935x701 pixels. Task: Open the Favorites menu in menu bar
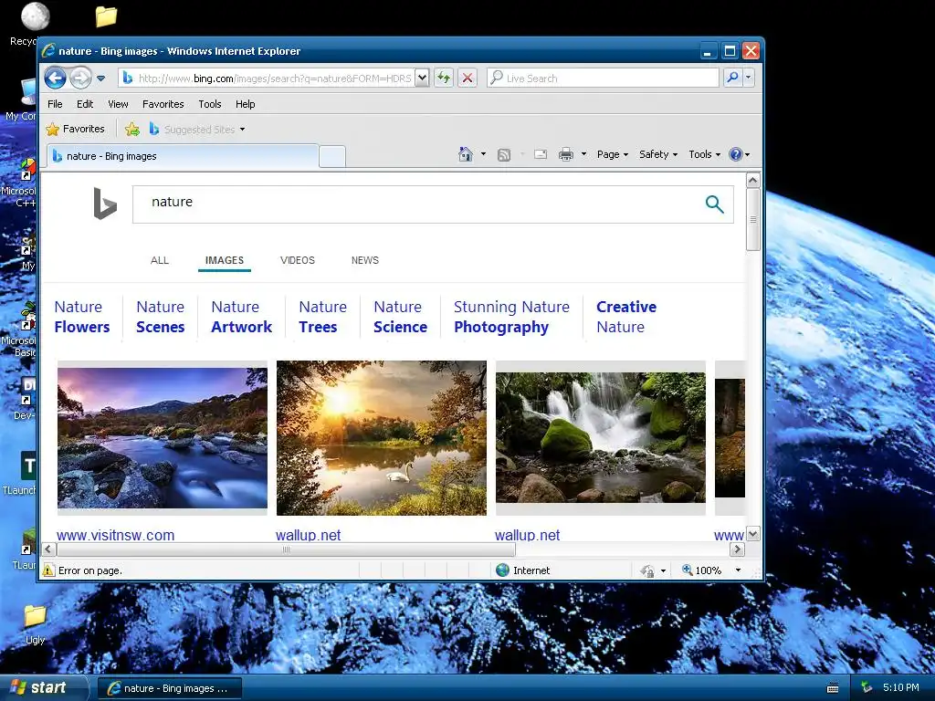(163, 104)
